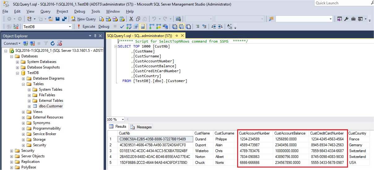This screenshot has width=374, height=170.
Task: Click Uncomment selected lines icon
Action: (x=204, y=27)
